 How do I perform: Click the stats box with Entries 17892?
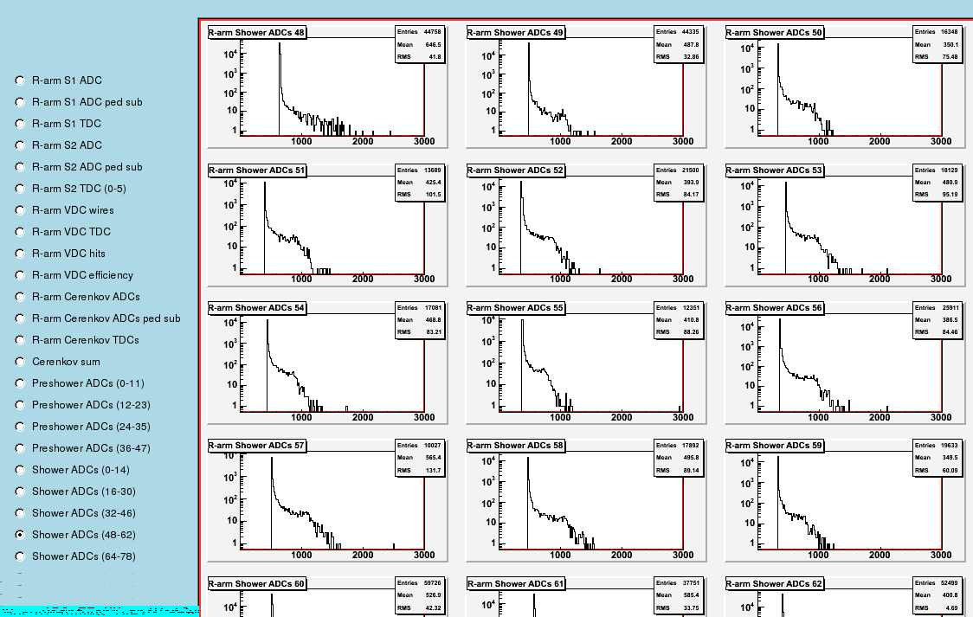(679, 457)
